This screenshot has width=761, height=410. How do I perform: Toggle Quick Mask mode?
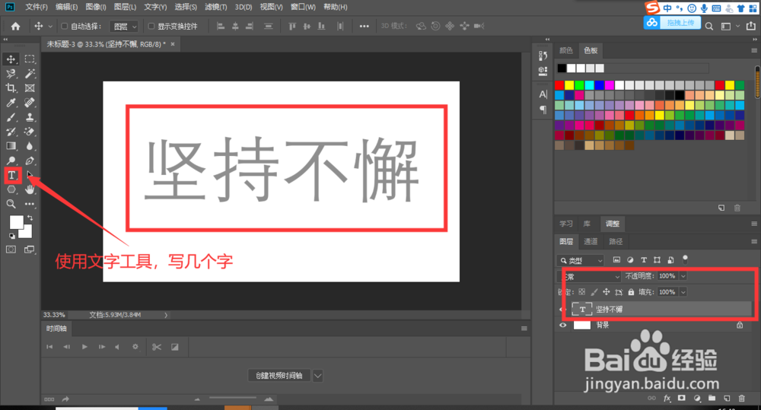click(11, 249)
